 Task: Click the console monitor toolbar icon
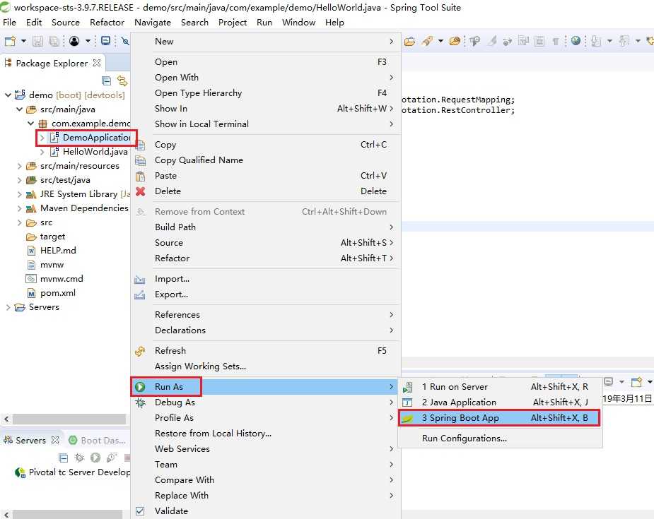pos(106,41)
